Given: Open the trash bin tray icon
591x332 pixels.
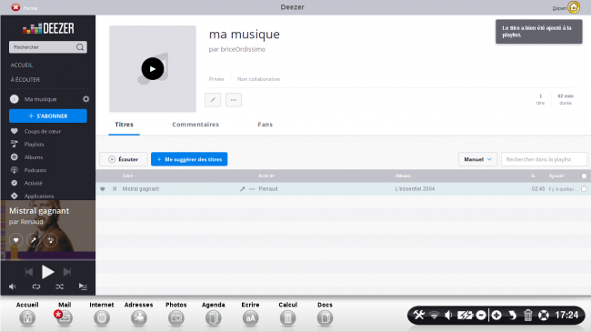Looking at the screenshot, I should tap(527, 315).
